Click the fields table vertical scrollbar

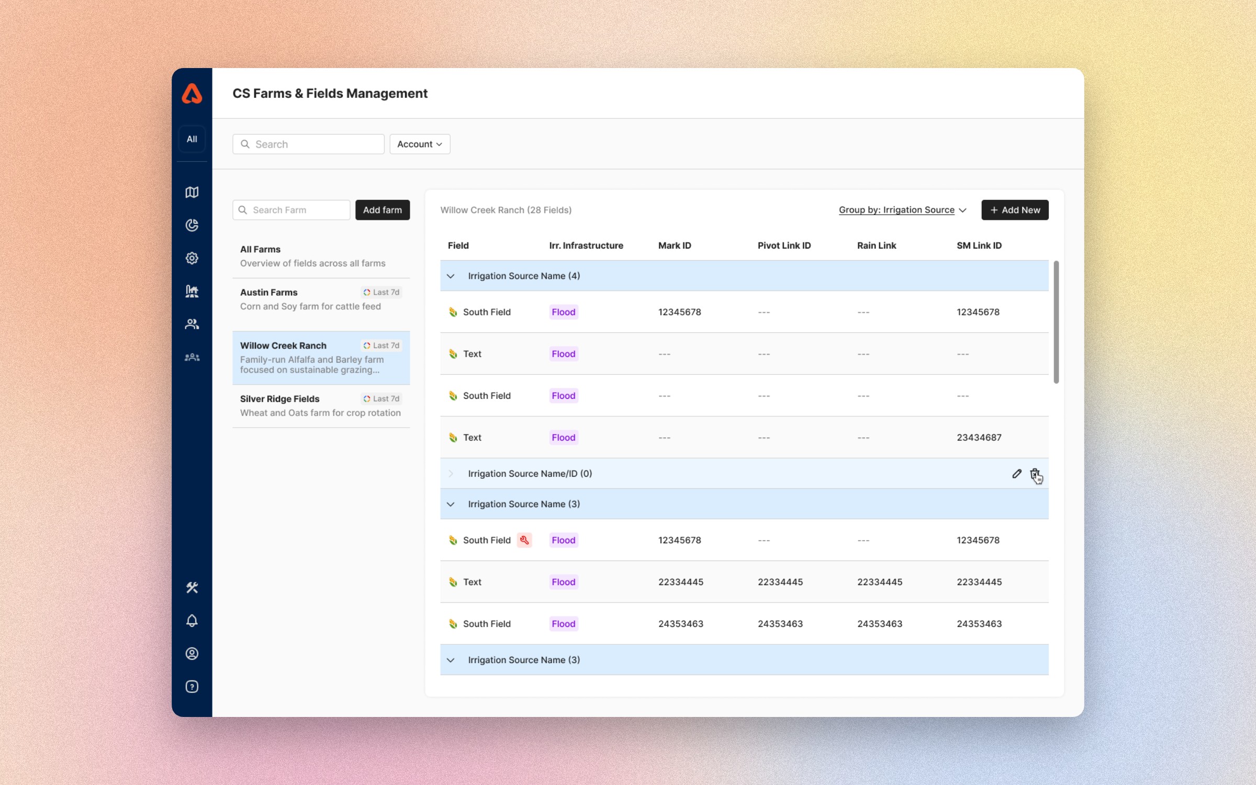[x=1056, y=322]
